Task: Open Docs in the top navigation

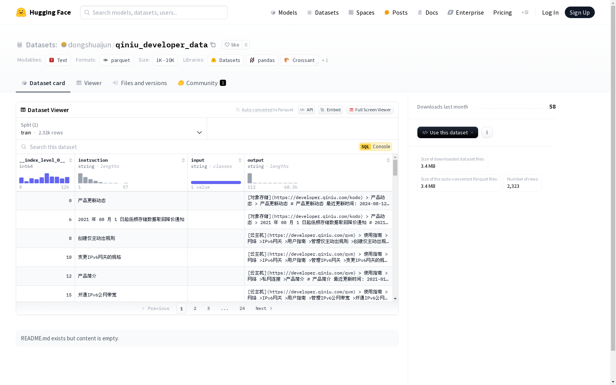Action: pyautogui.click(x=428, y=12)
